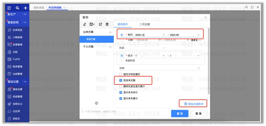Open 协同办公 in the sidebar
The width and height of the screenshot is (266, 126).
point(15,104)
